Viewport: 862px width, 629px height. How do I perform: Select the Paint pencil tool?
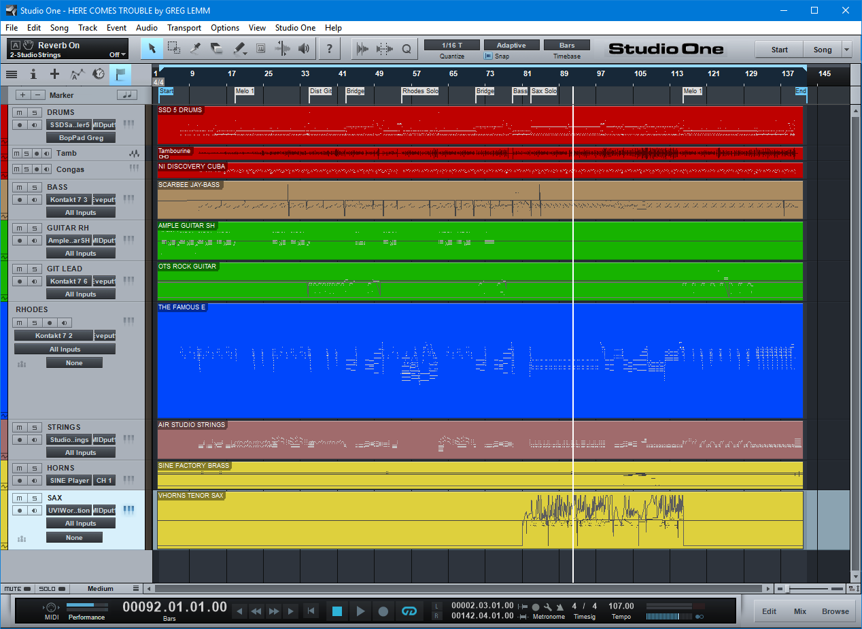pos(239,48)
